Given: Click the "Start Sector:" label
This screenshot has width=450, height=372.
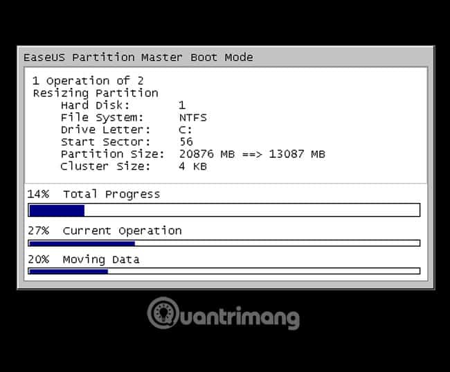Looking at the screenshot, I should coord(106,142).
